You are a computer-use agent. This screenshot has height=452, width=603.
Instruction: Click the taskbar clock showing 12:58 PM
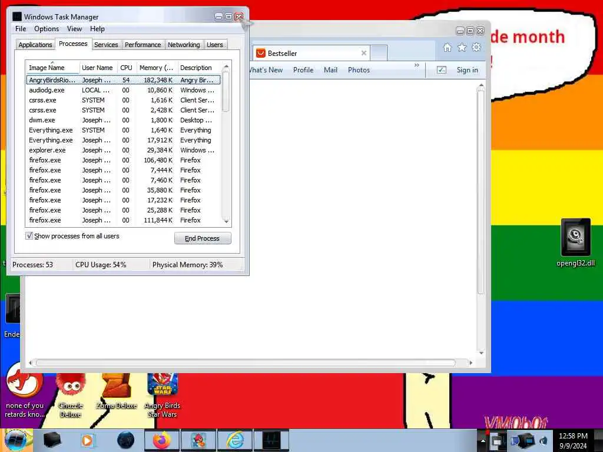pyautogui.click(x=573, y=440)
